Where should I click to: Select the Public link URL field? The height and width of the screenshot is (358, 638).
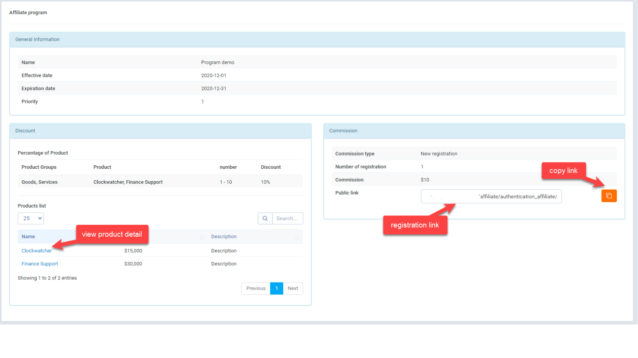point(491,196)
